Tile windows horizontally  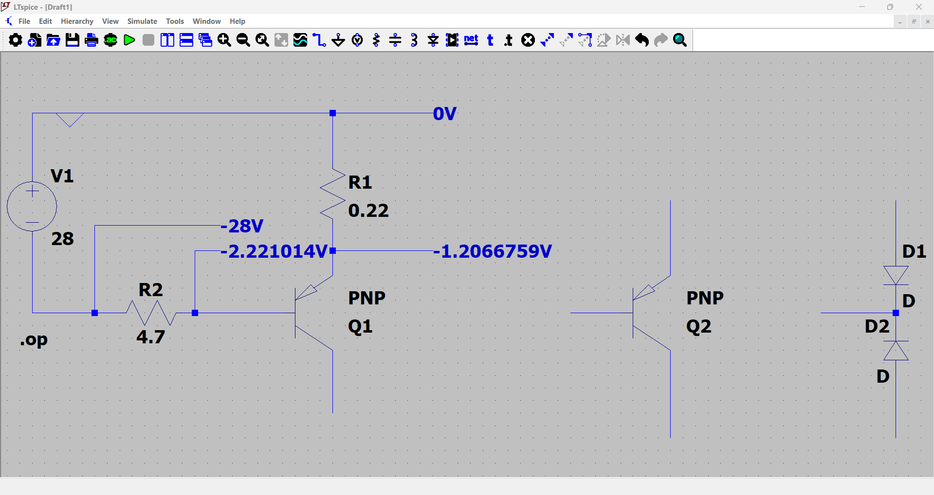pyautogui.click(x=186, y=40)
